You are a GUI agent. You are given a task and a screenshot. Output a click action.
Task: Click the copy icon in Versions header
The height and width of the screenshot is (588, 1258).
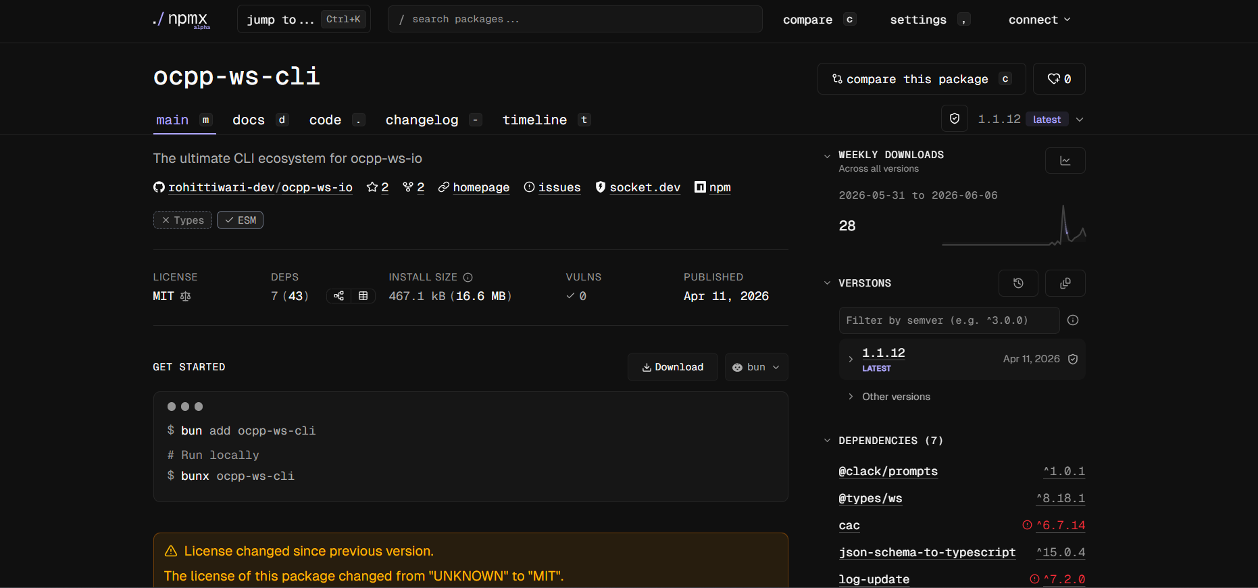click(x=1065, y=283)
